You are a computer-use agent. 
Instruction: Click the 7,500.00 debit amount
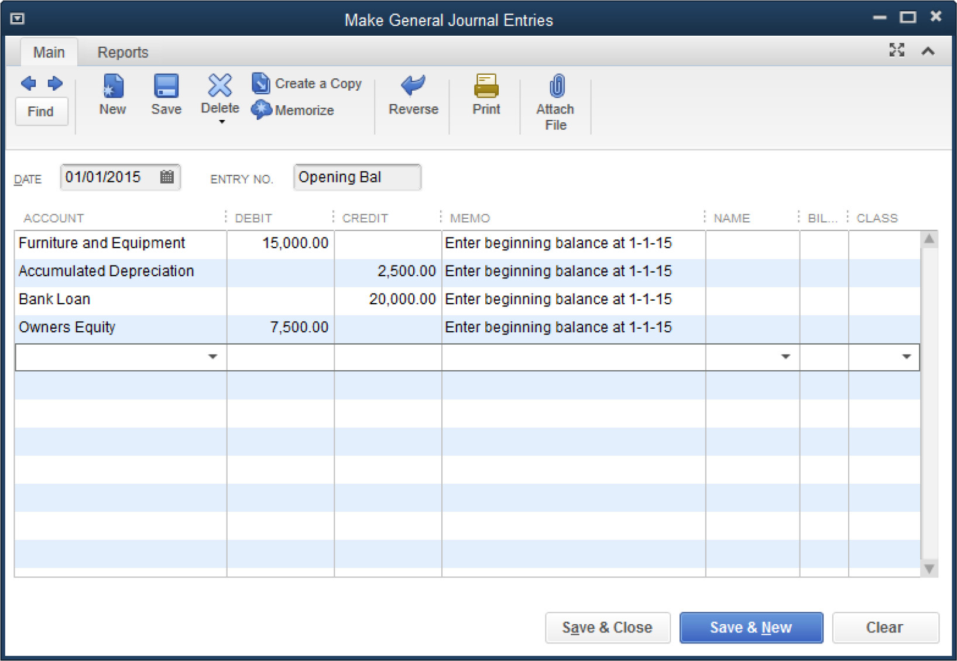click(299, 328)
